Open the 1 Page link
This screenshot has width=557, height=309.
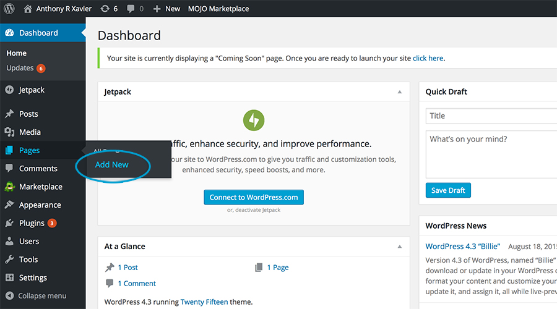(278, 268)
